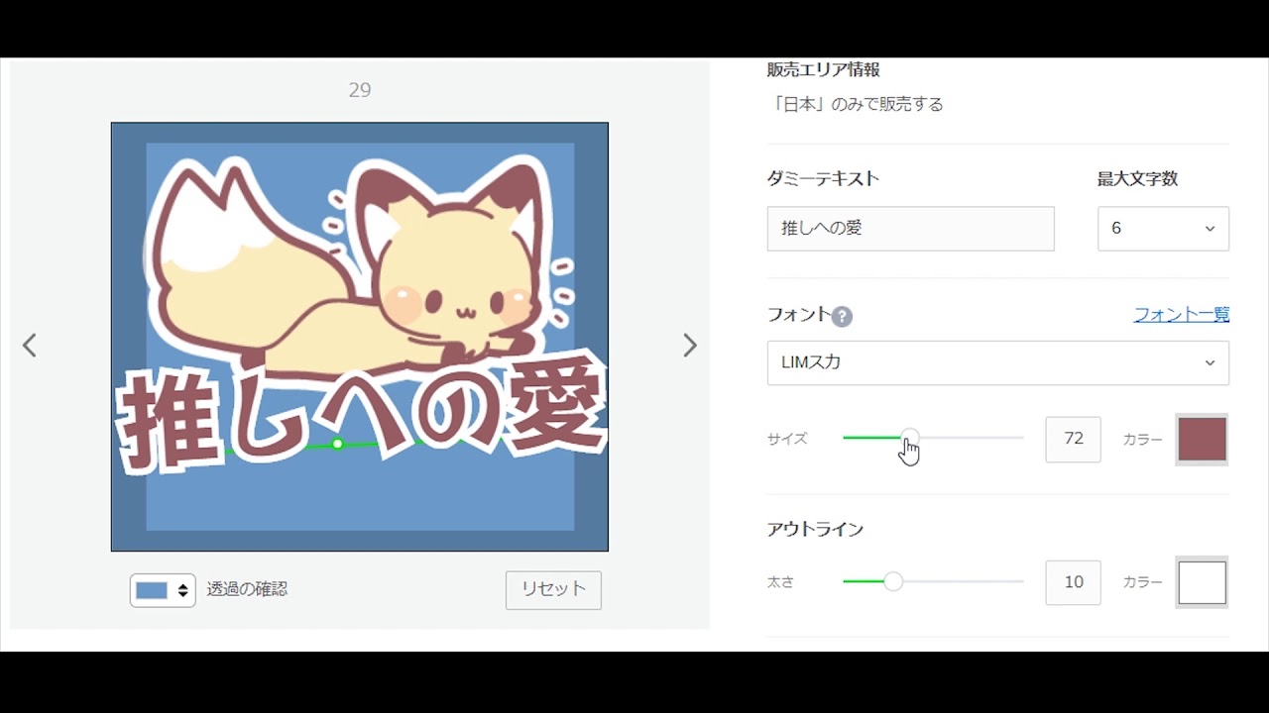Click the サイズ label
This screenshot has width=1269, height=713.
(x=787, y=439)
